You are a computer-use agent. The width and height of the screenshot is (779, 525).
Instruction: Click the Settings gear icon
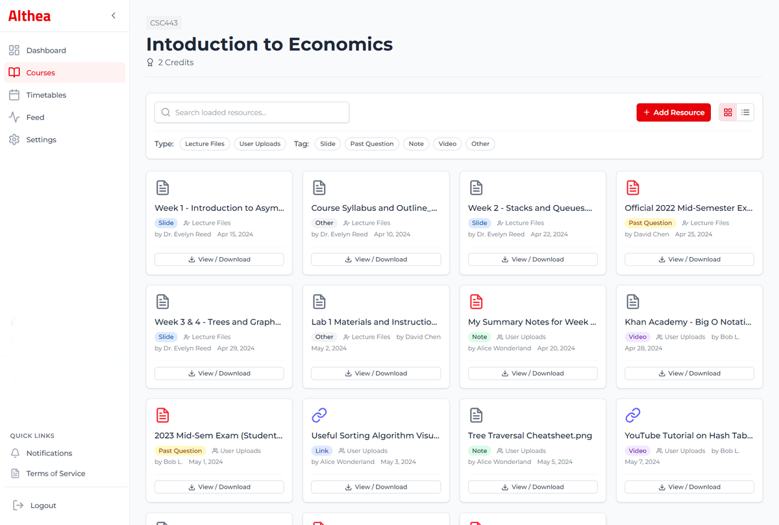(14, 140)
